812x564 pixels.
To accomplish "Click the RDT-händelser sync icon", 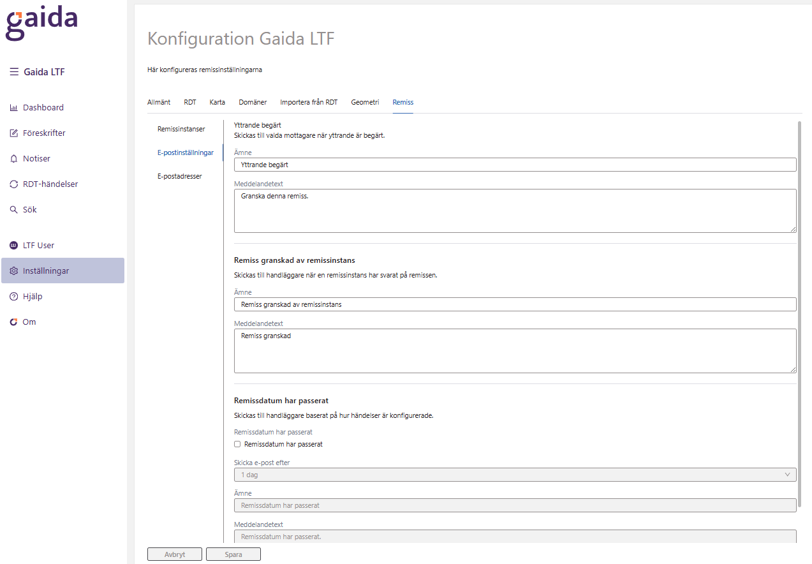I will [x=14, y=184].
